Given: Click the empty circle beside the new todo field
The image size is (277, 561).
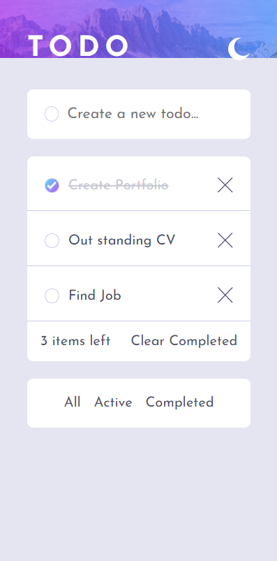Looking at the screenshot, I should pos(52,114).
